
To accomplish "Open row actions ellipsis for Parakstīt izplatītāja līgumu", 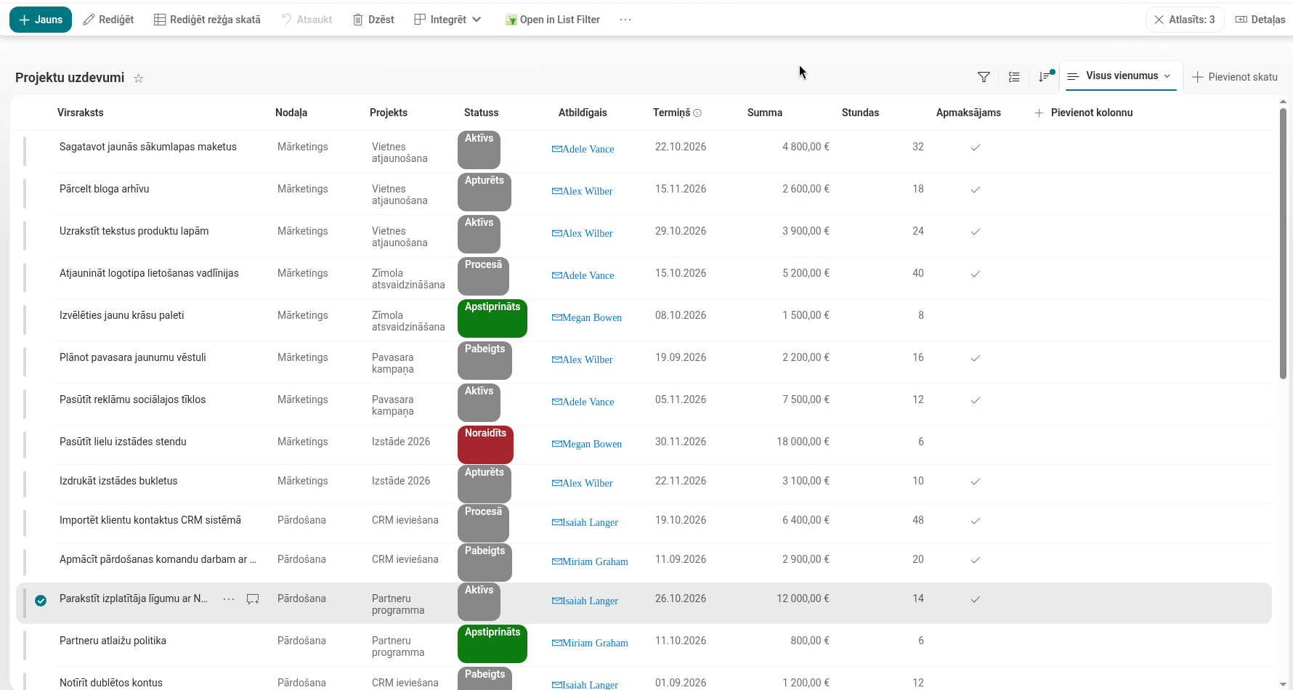I will point(229,599).
